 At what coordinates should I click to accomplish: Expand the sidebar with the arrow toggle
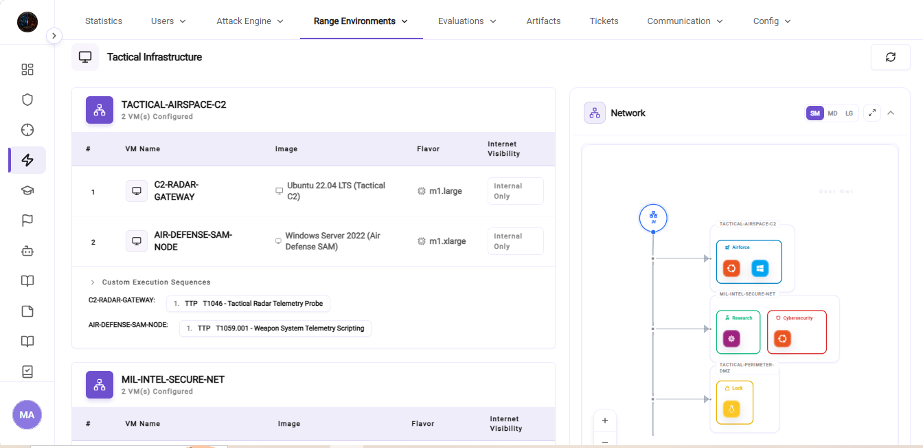tap(54, 36)
